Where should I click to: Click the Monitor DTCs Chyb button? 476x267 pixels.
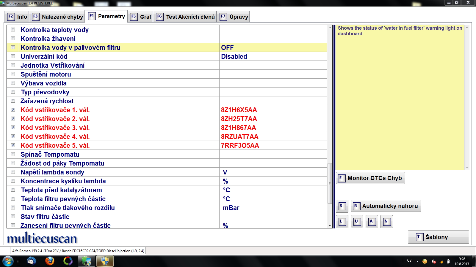pos(370,178)
